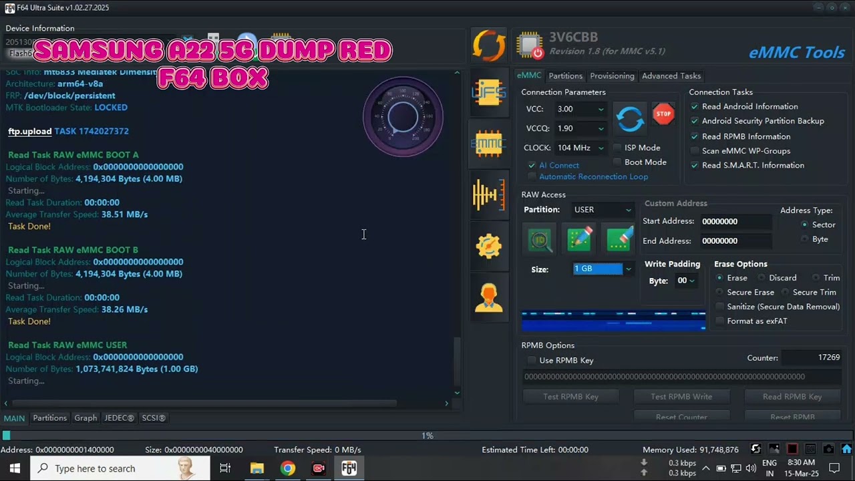Select the eMMC tab
This screenshot has height=481, width=855.
[x=529, y=76]
